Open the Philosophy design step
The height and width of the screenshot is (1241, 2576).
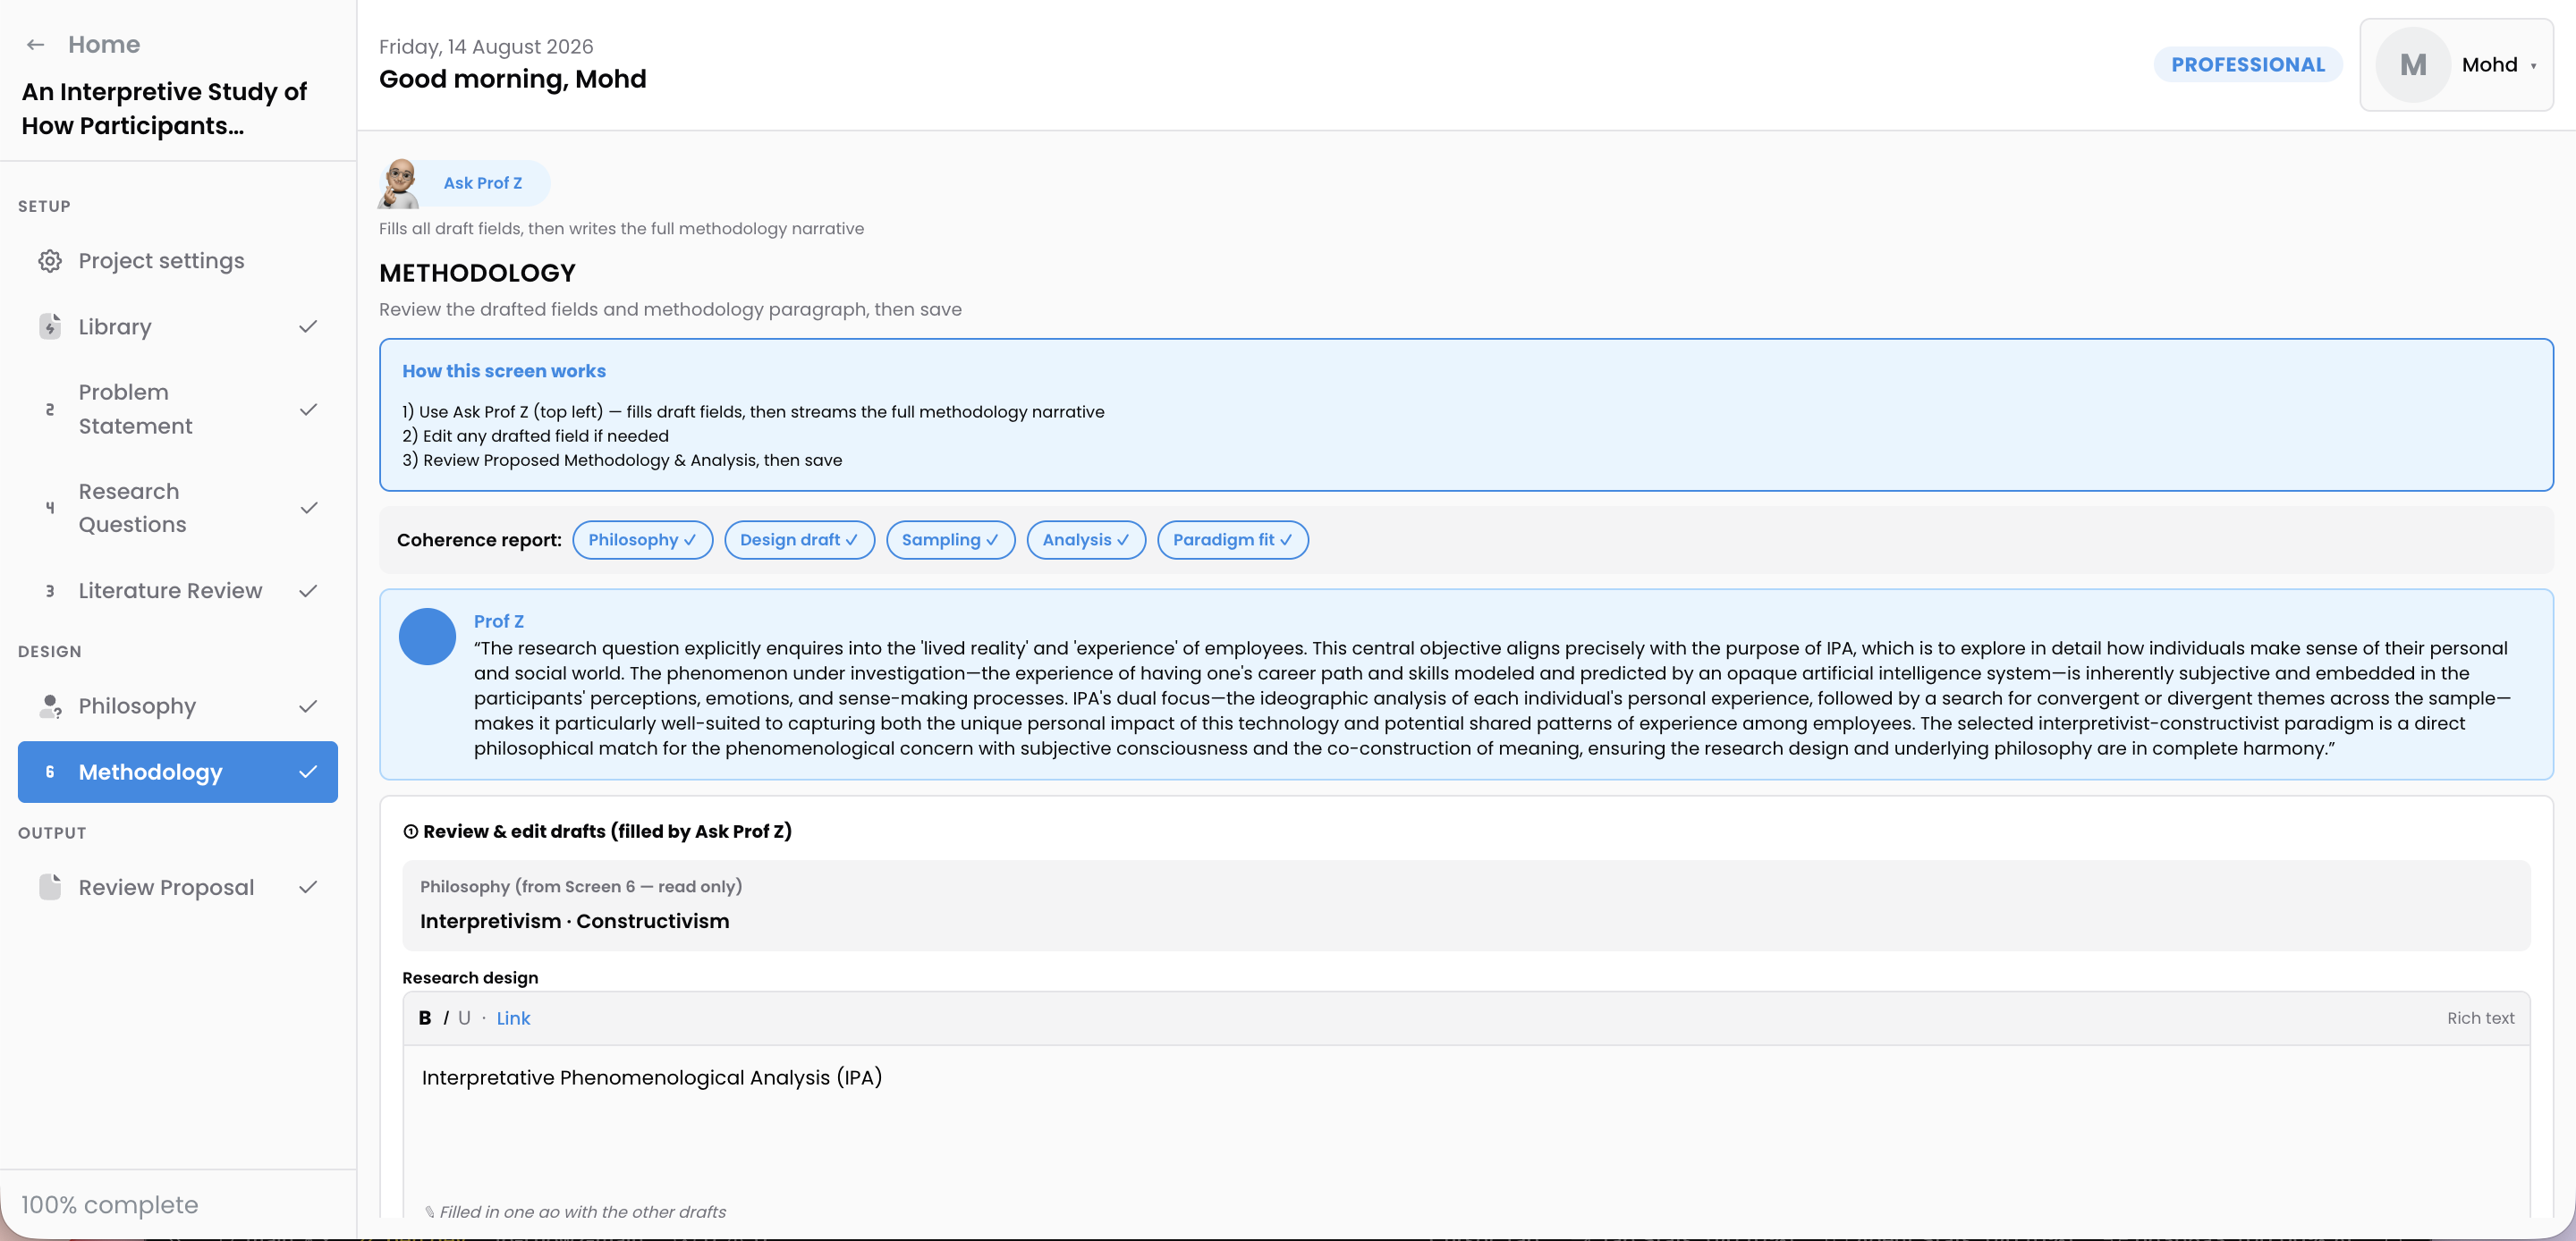(x=178, y=706)
